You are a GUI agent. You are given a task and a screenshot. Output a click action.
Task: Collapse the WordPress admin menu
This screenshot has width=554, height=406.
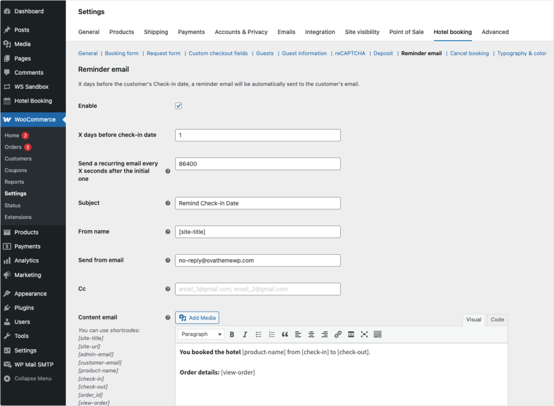click(33, 379)
